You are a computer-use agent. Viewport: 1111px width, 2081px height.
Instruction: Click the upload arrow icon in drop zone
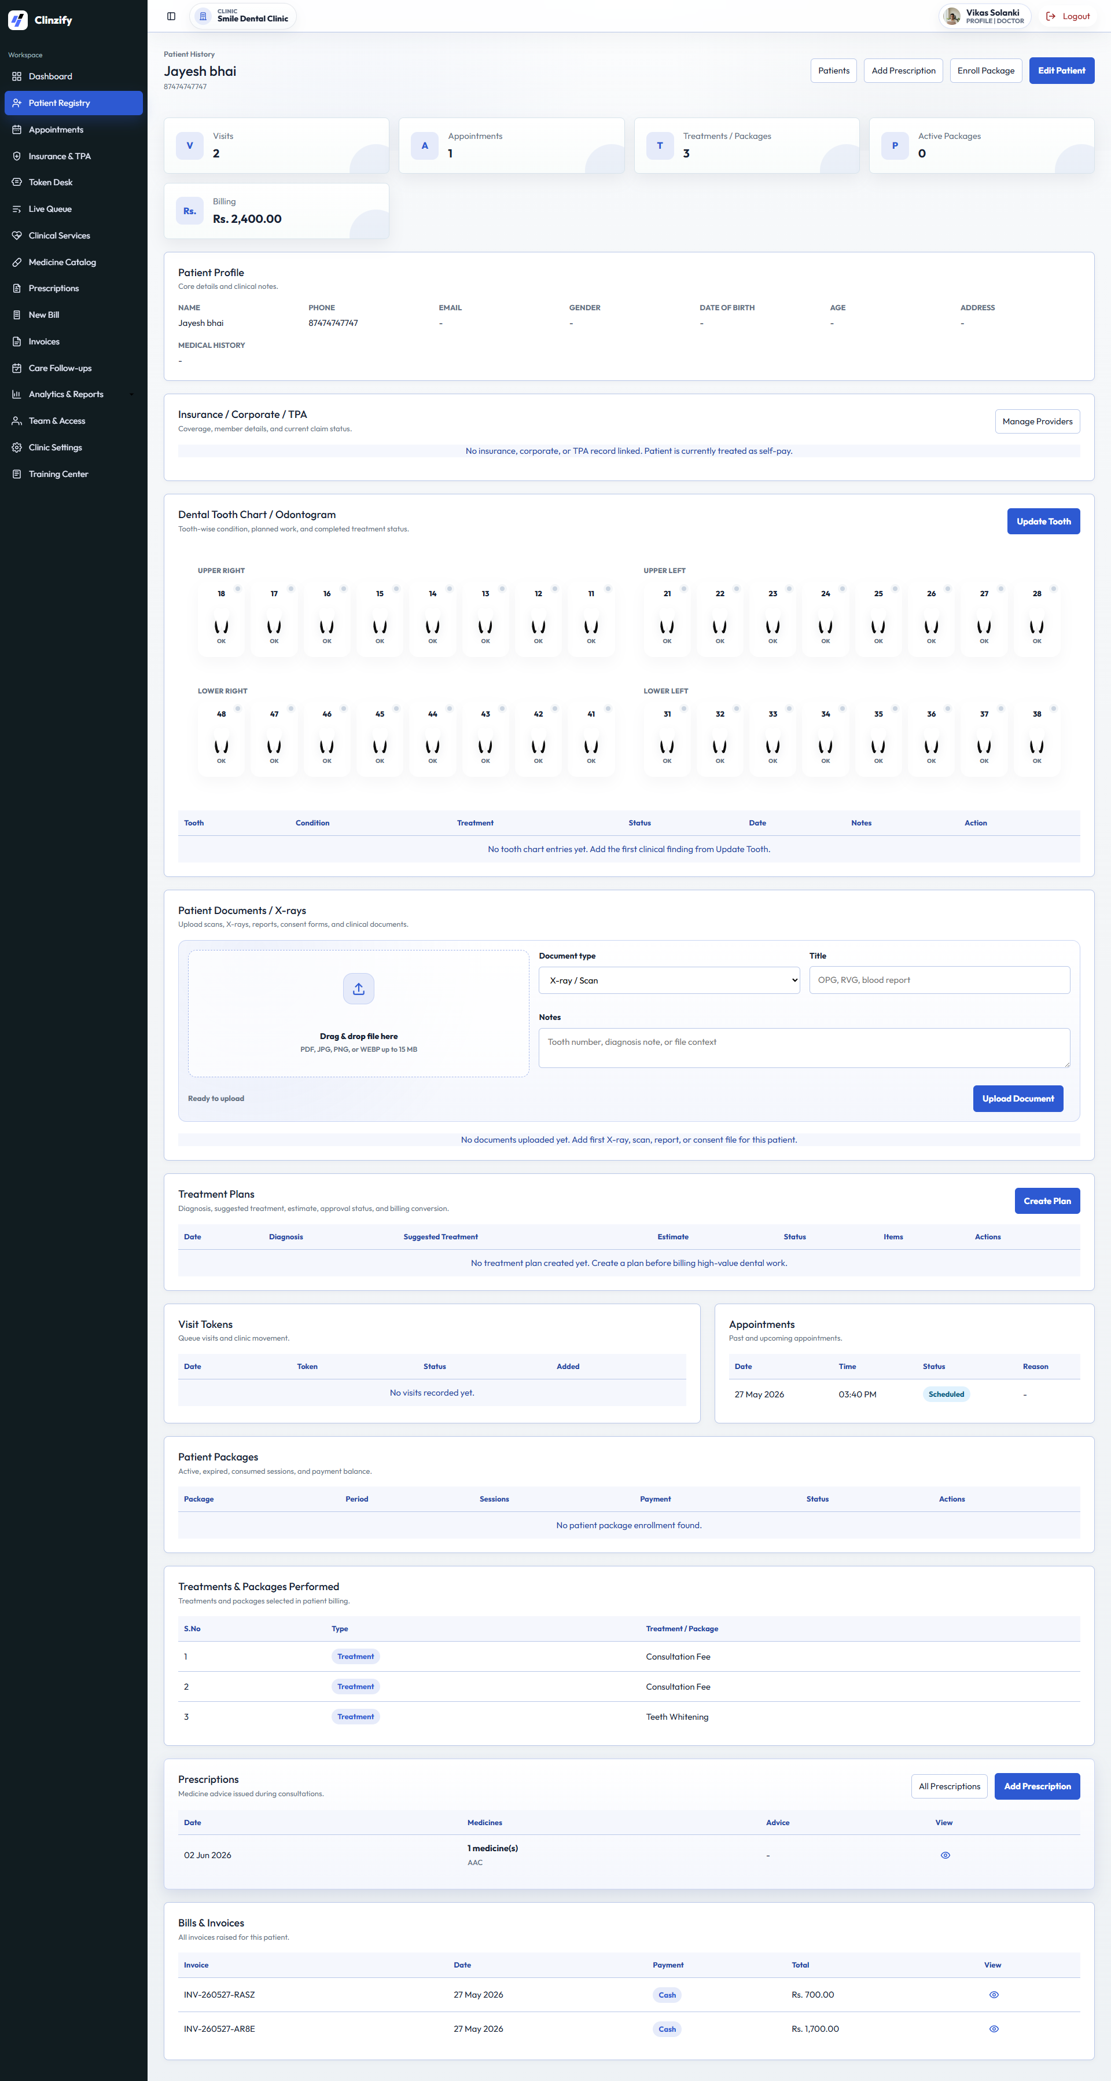[x=359, y=989]
